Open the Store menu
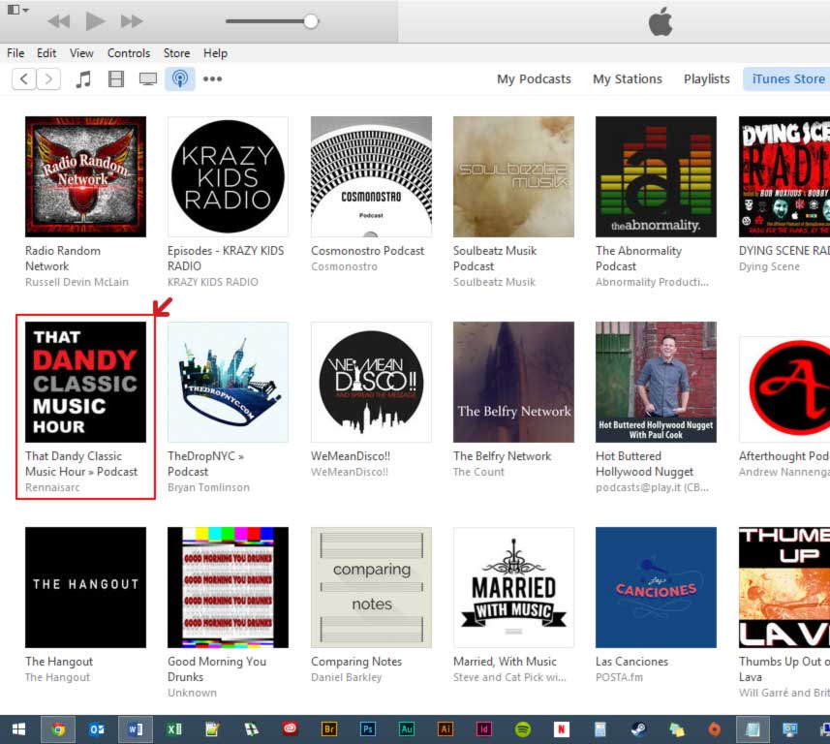830x744 pixels. (177, 53)
